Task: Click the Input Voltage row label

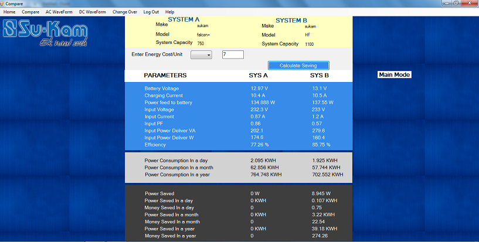Action: (159, 110)
